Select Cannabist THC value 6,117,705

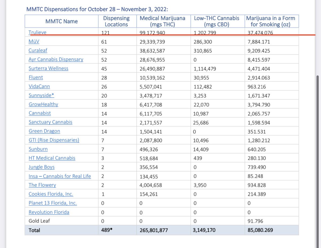(151, 114)
